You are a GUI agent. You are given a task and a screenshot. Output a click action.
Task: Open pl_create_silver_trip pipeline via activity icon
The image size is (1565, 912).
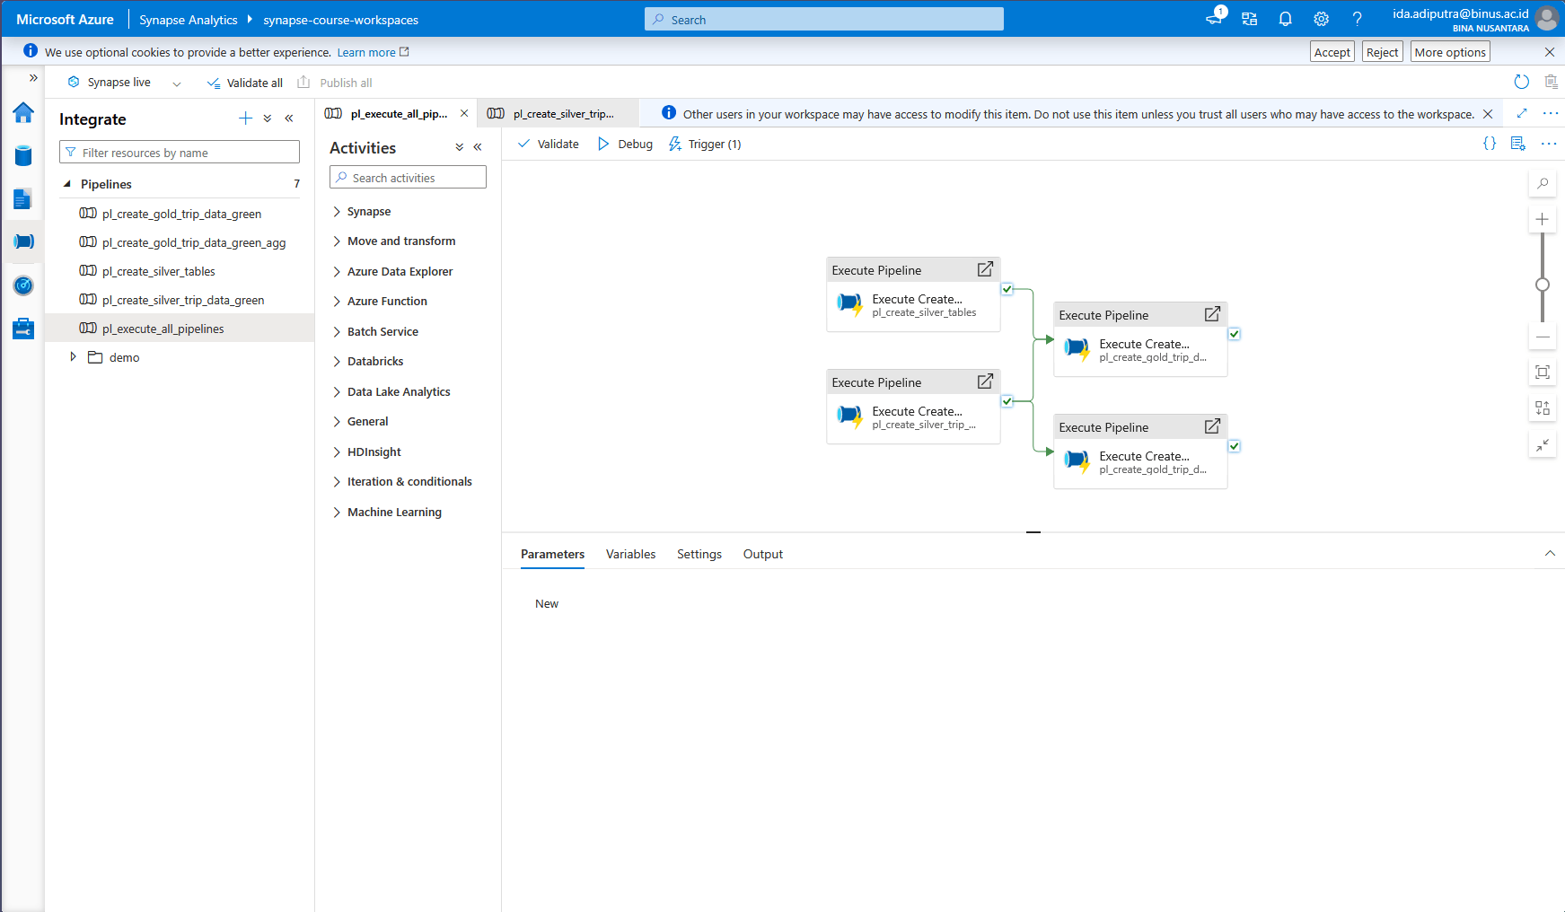pos(985,381)
